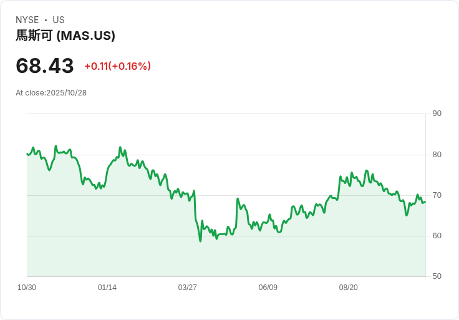Click the 70 y-axis label
Screen dimensions: 459x320
[437, 195]
